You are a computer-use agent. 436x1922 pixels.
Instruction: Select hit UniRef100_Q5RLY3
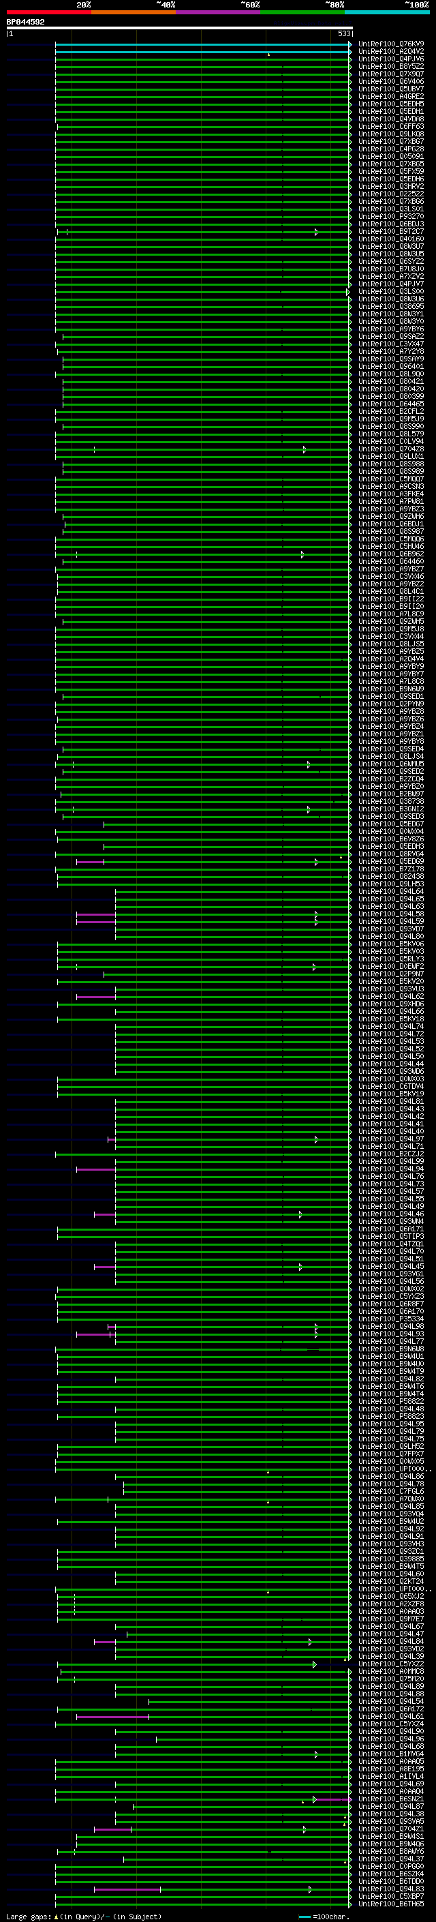point(390,959)
